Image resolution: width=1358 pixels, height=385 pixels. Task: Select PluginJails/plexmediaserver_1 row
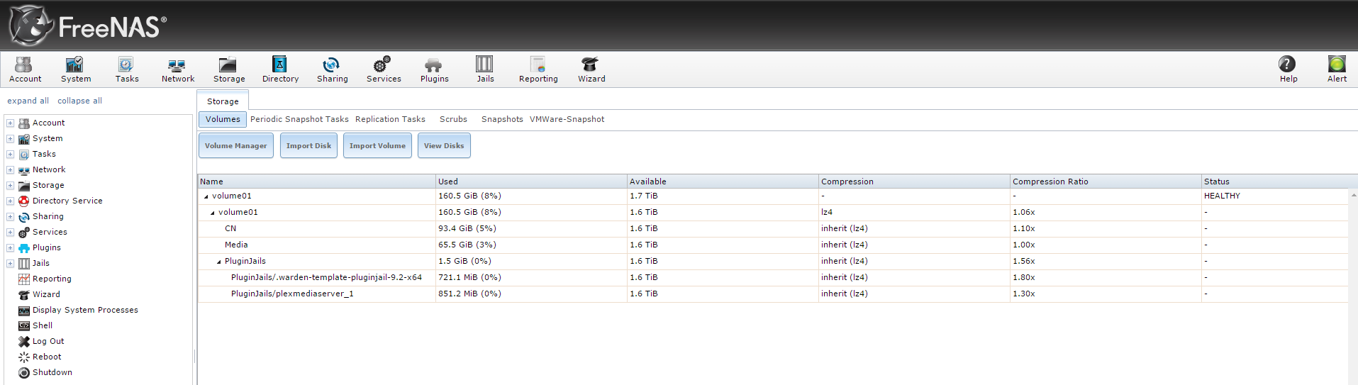(773, 294)
